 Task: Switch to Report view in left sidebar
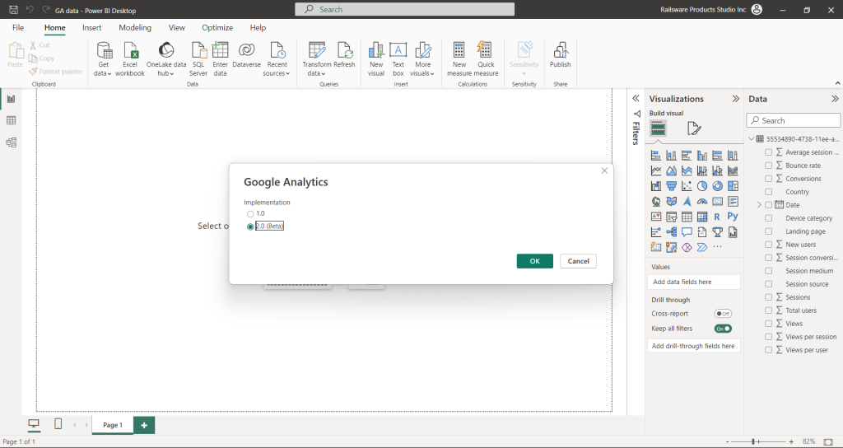pyautogui.click(x=11, y=99)
